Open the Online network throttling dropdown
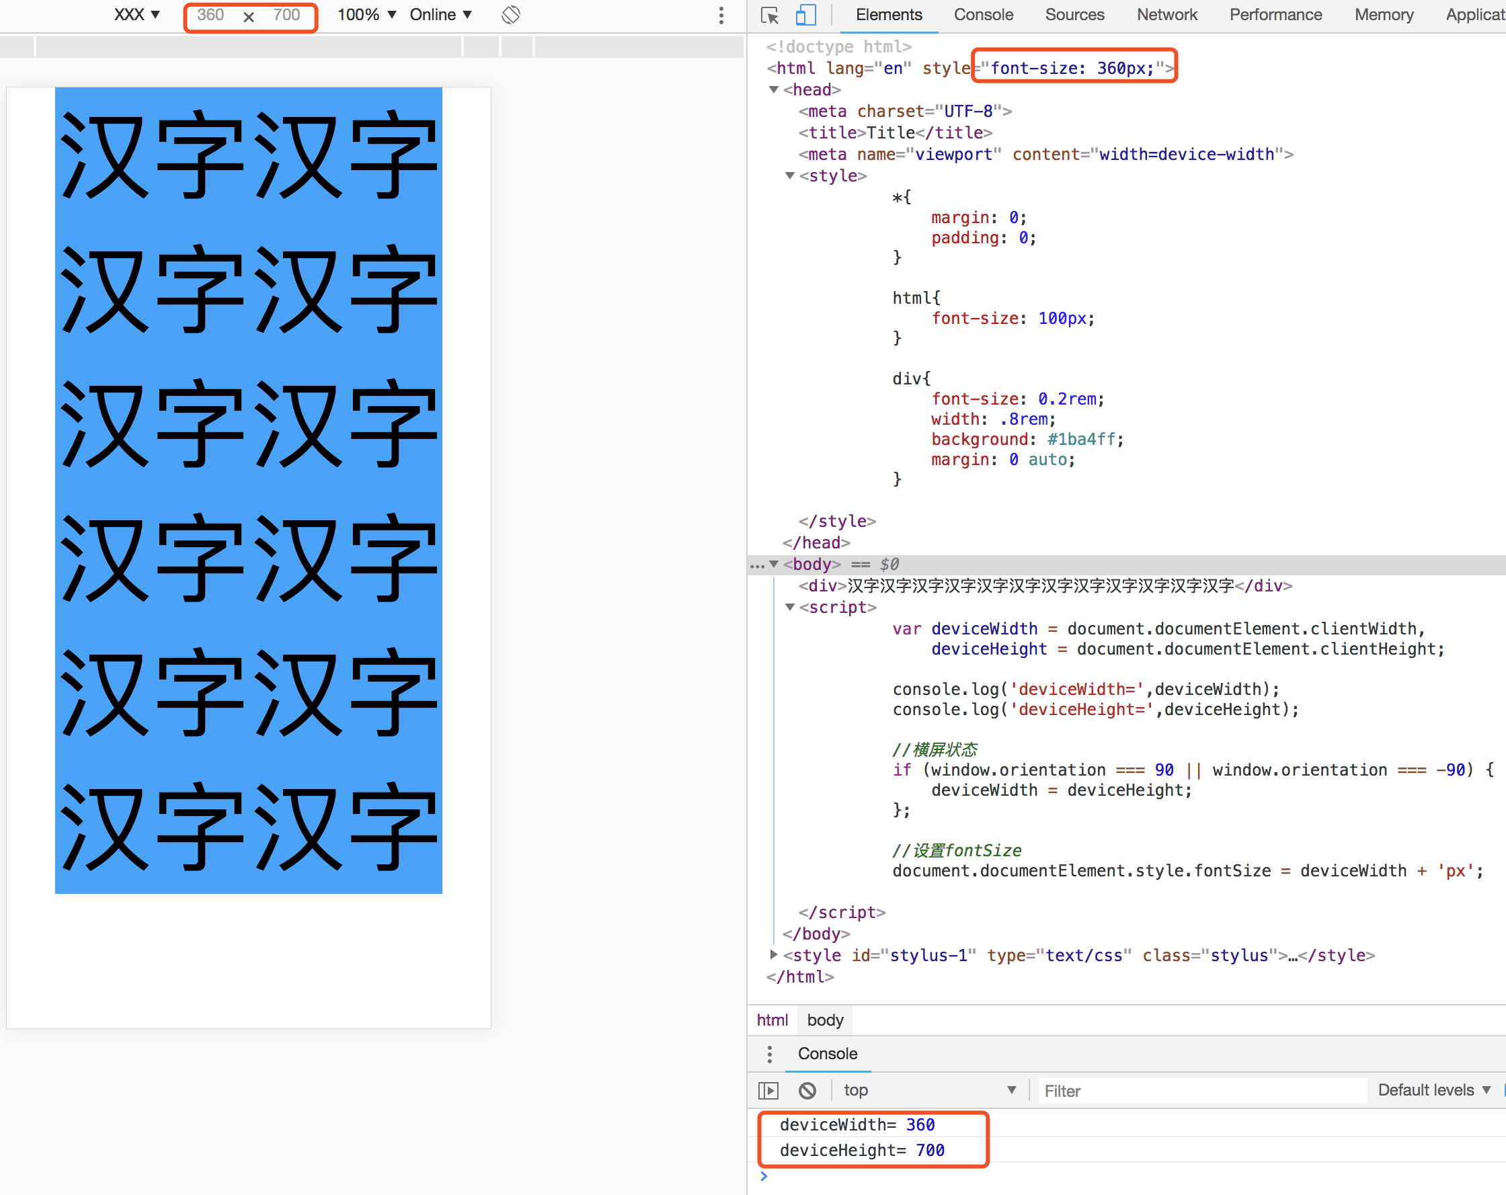This screenshot has width=1506, height=1195. click(x=441, y=15)
